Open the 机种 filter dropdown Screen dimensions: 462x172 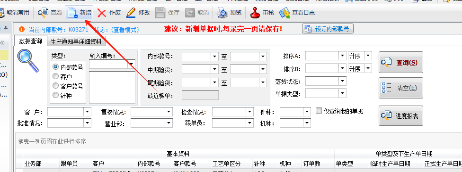[307, 123]
